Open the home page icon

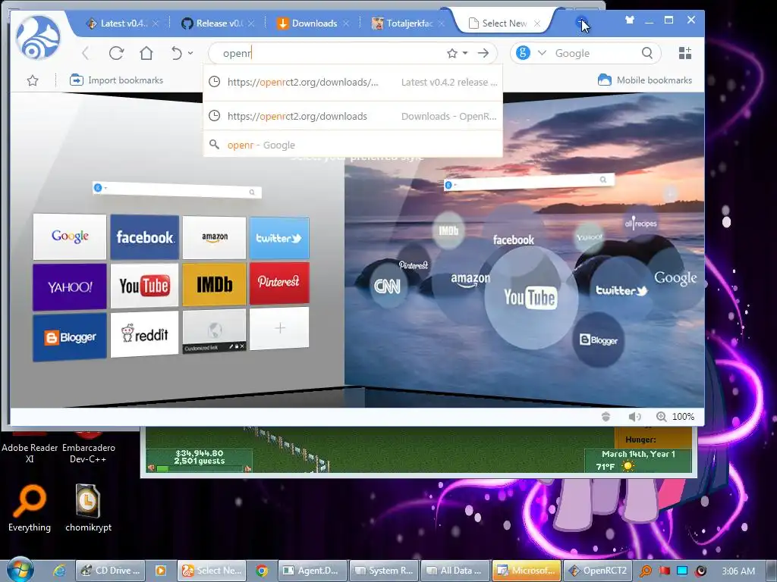[146, 53]
